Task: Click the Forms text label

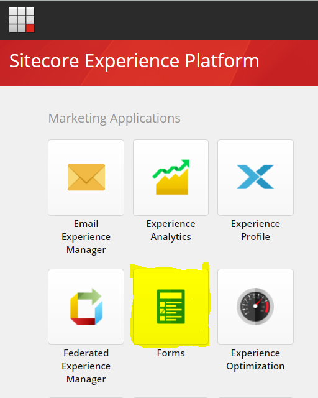Action: (171, 353)
